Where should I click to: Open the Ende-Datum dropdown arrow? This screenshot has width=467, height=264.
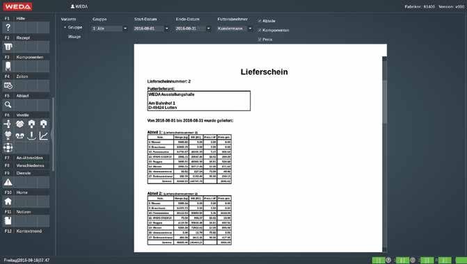coord(208,28)
